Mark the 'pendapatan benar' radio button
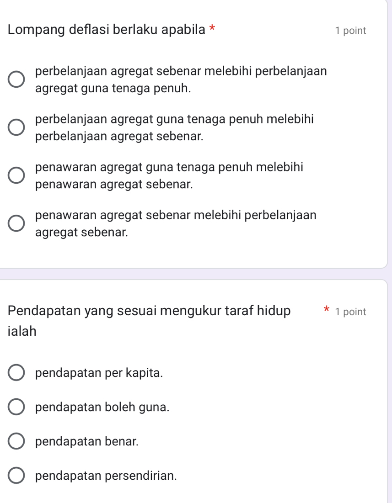392x503 pixels. coord(16,441)
